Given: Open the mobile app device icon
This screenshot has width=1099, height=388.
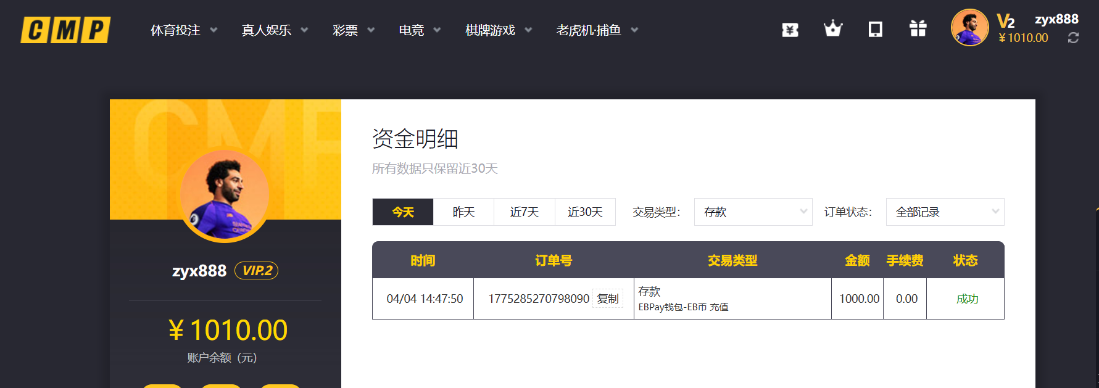Looking at the screenshot, I should point(875,29).
